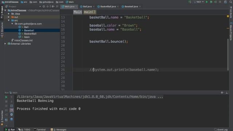This screenshot has width=233, height=131.
Task: Open the Ant Build side panel
Action: pyautogui.click(x=231, y=12)
